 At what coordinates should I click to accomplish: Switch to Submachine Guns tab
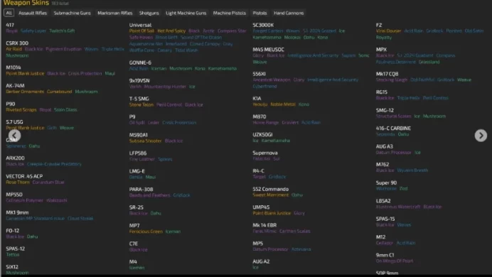point(73,13)
